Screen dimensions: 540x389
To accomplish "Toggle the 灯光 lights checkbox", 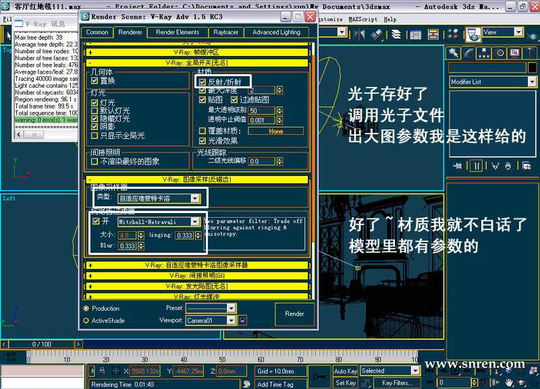I will 94,102.
